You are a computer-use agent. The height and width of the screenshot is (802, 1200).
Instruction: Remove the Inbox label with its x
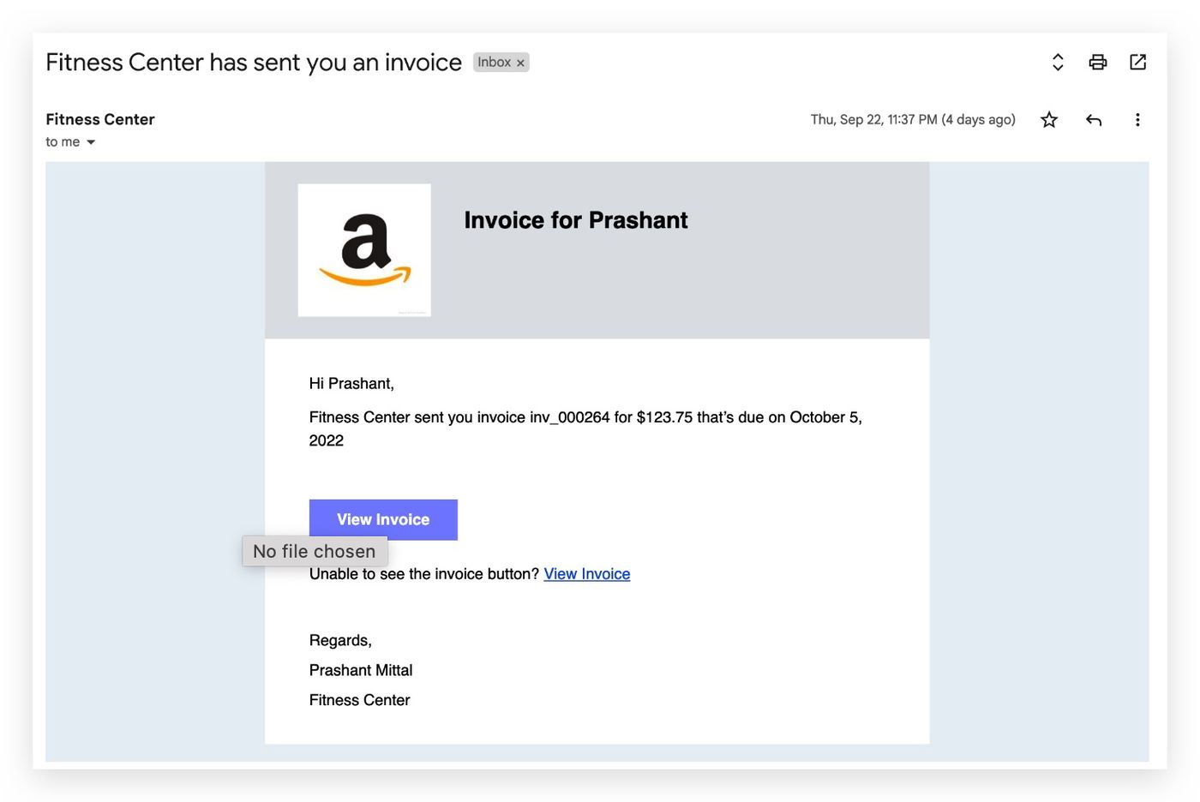520,63
